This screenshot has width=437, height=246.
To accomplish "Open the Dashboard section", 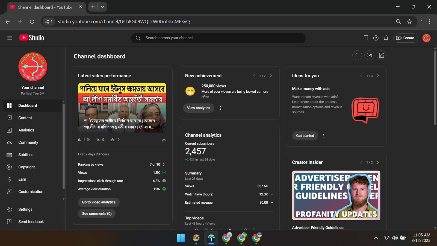I will click(x=33, y=106).
